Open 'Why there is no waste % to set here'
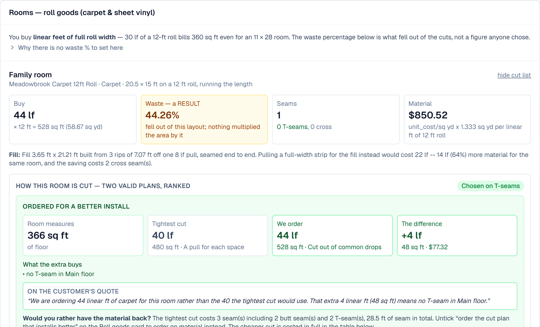 (70, 48)
